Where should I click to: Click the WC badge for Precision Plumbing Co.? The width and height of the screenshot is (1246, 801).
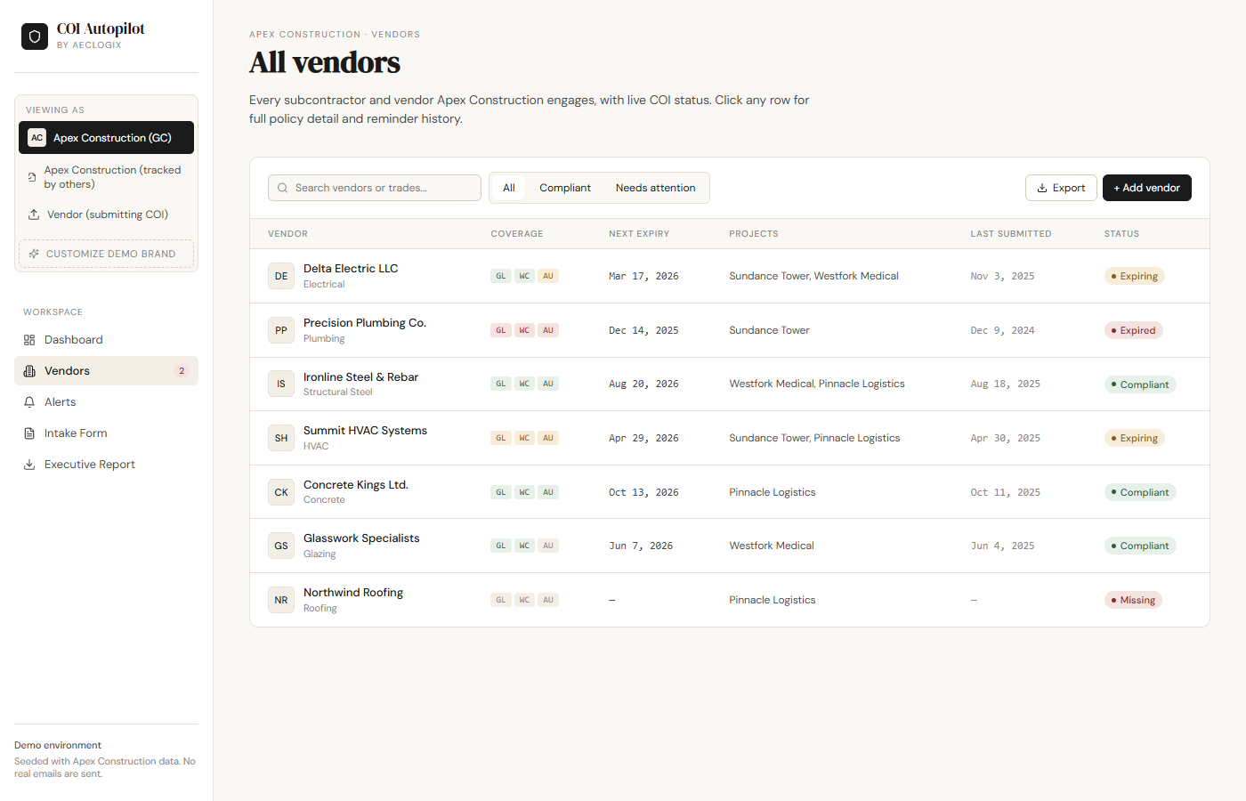[x=524, y=329]
